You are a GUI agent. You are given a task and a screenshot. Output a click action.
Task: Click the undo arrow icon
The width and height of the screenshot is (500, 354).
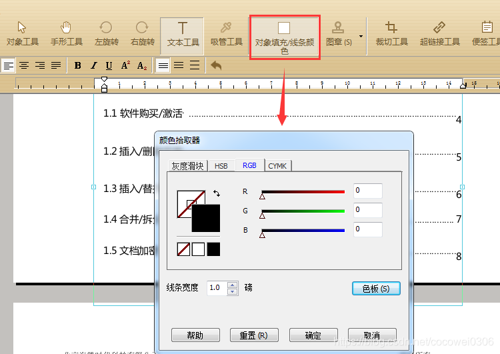pyautogui.click(x=216, y=66)
